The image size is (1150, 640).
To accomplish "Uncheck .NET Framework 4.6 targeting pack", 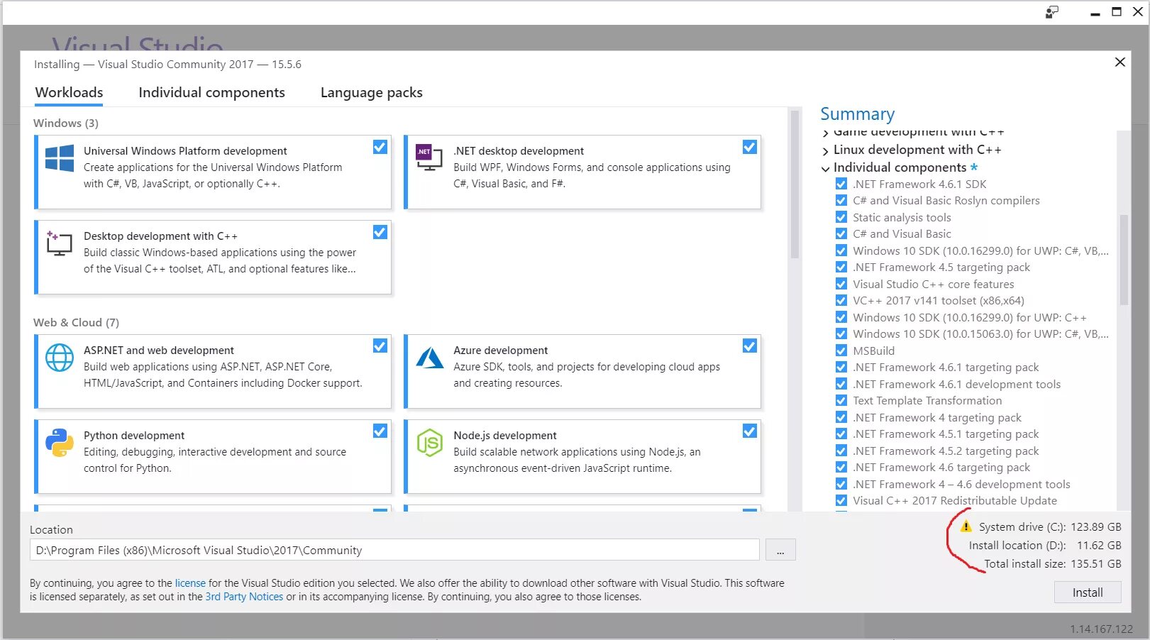I will pyautogui.click(x=841, y=467).
